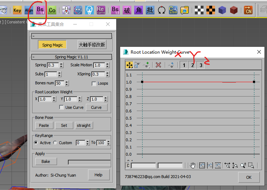Click the Bake button
Image resolution: width=267 pixels, height=190 pixels.
click(x=46, y=162)
